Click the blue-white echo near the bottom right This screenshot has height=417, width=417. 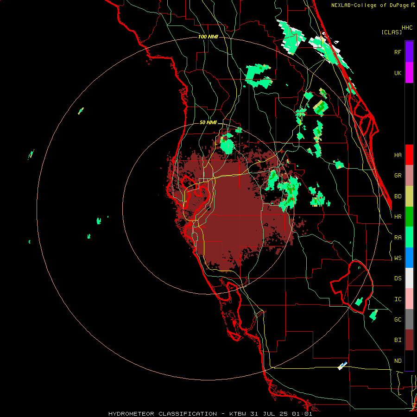coord(342,366)
